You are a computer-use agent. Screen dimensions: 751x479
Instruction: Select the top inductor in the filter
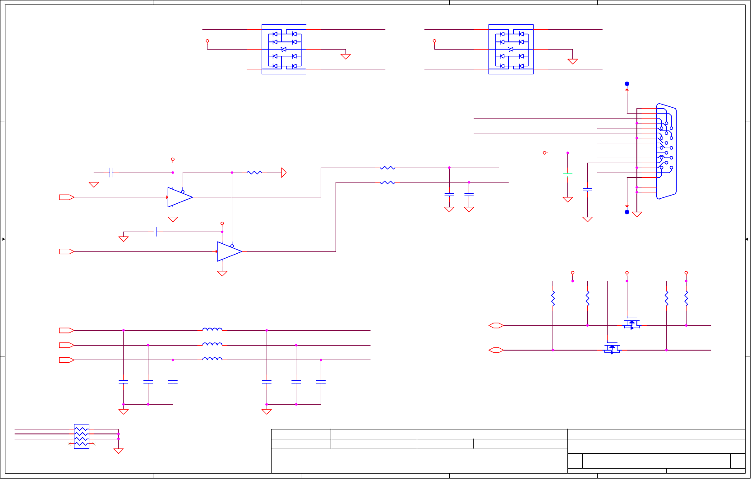(212, 329)
